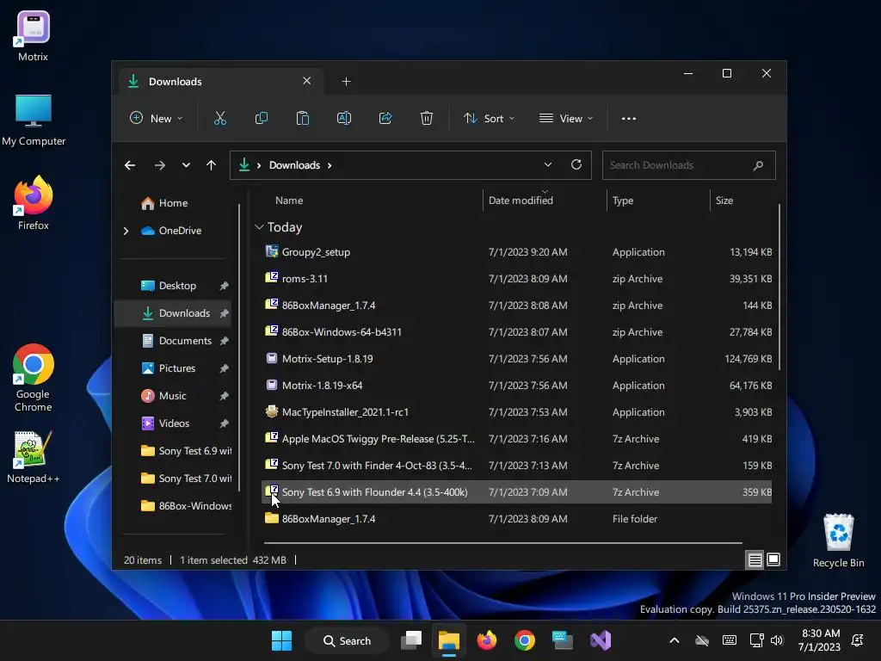Click the Paste clipboard icon
881x661 pixels.
[303, 118]
